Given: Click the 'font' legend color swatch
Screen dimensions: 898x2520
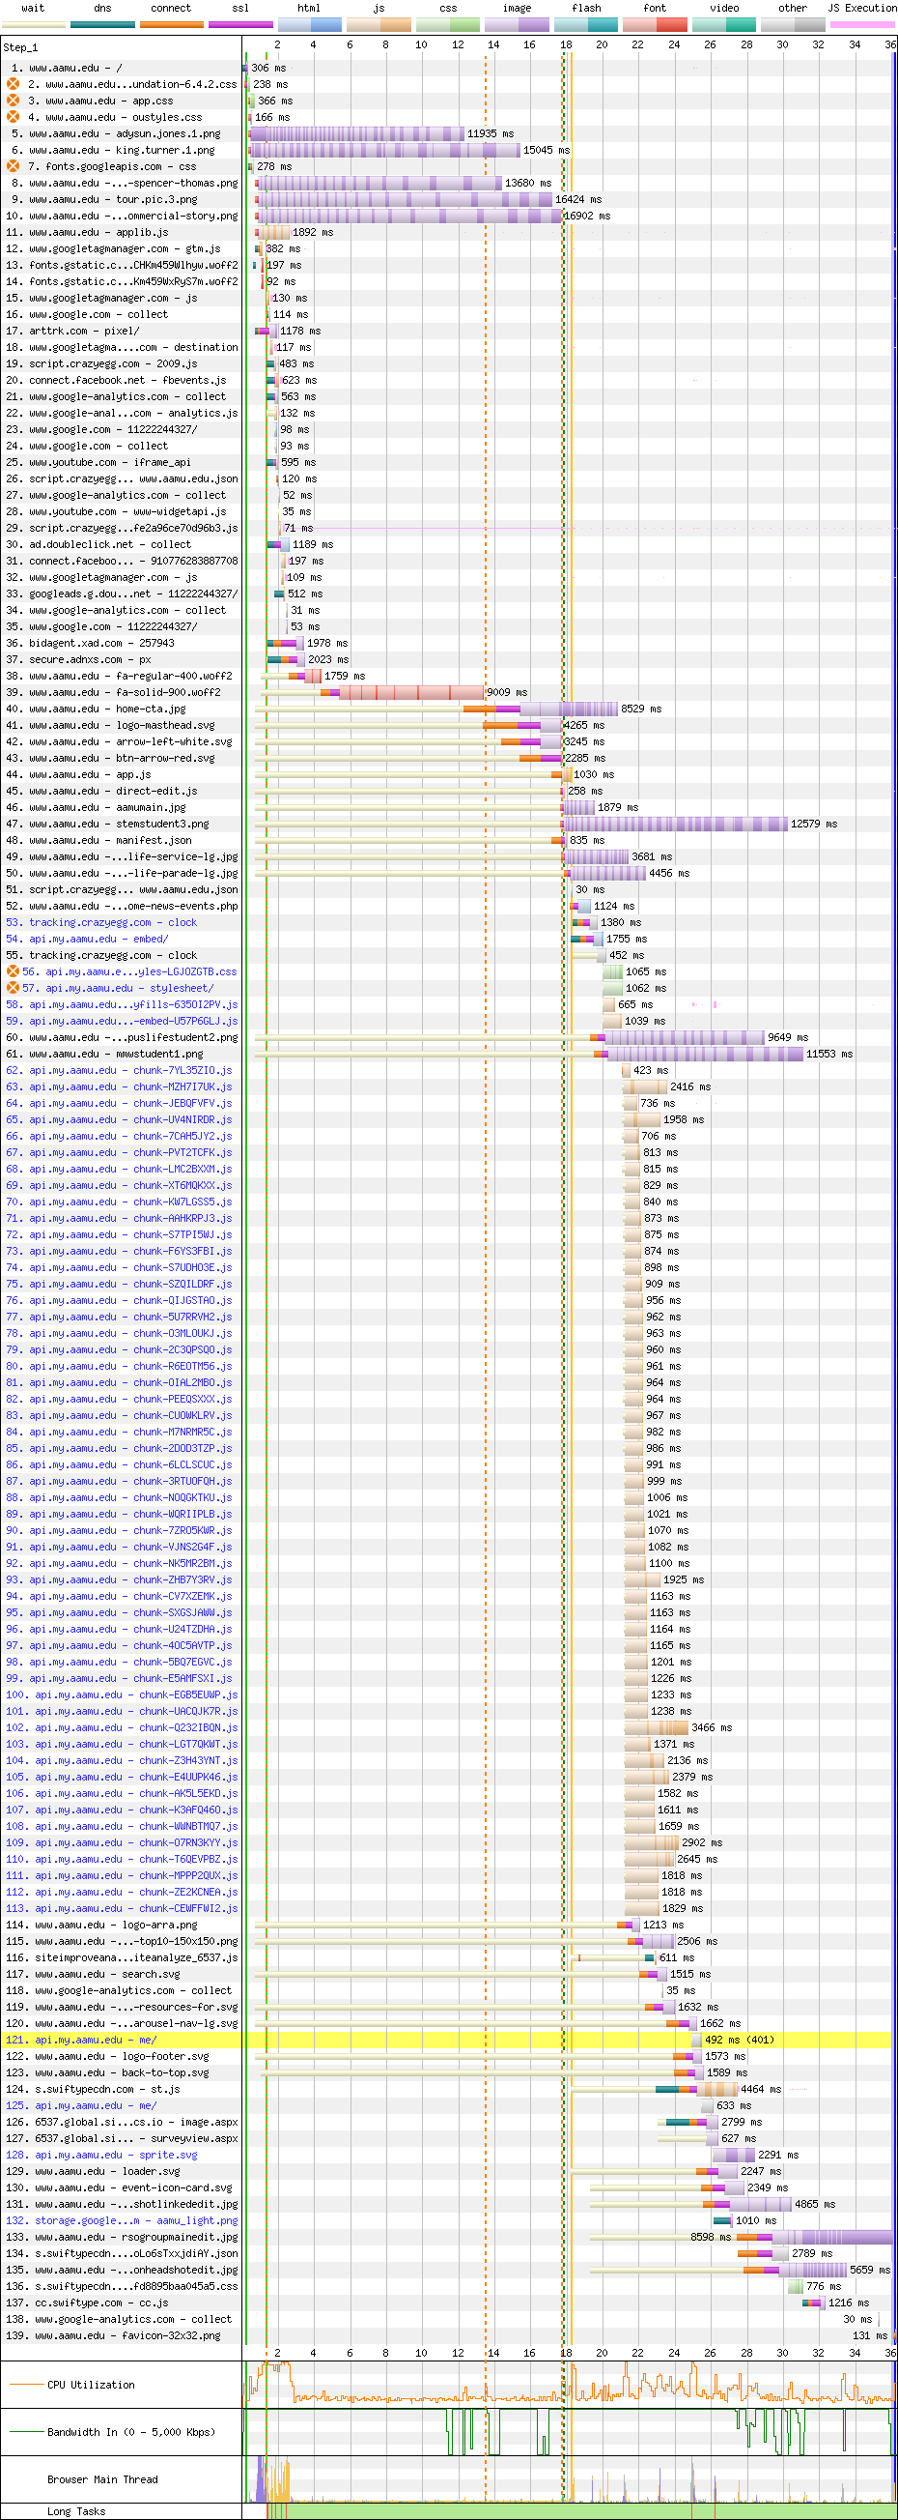Looking at the screenshot, I should 656,24.
